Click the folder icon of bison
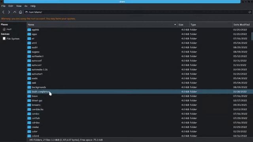This screenshot has height=142, width=253. [29, 96]
